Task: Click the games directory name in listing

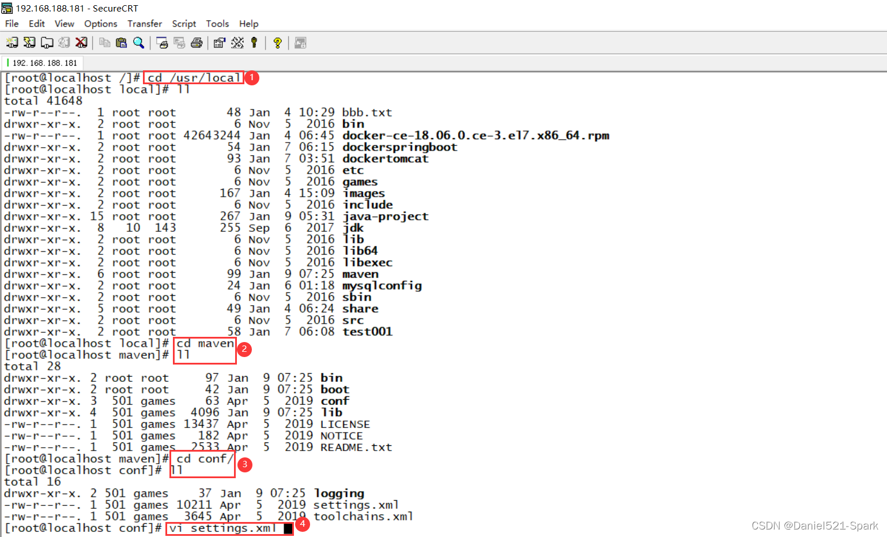Action: [360, 182]
